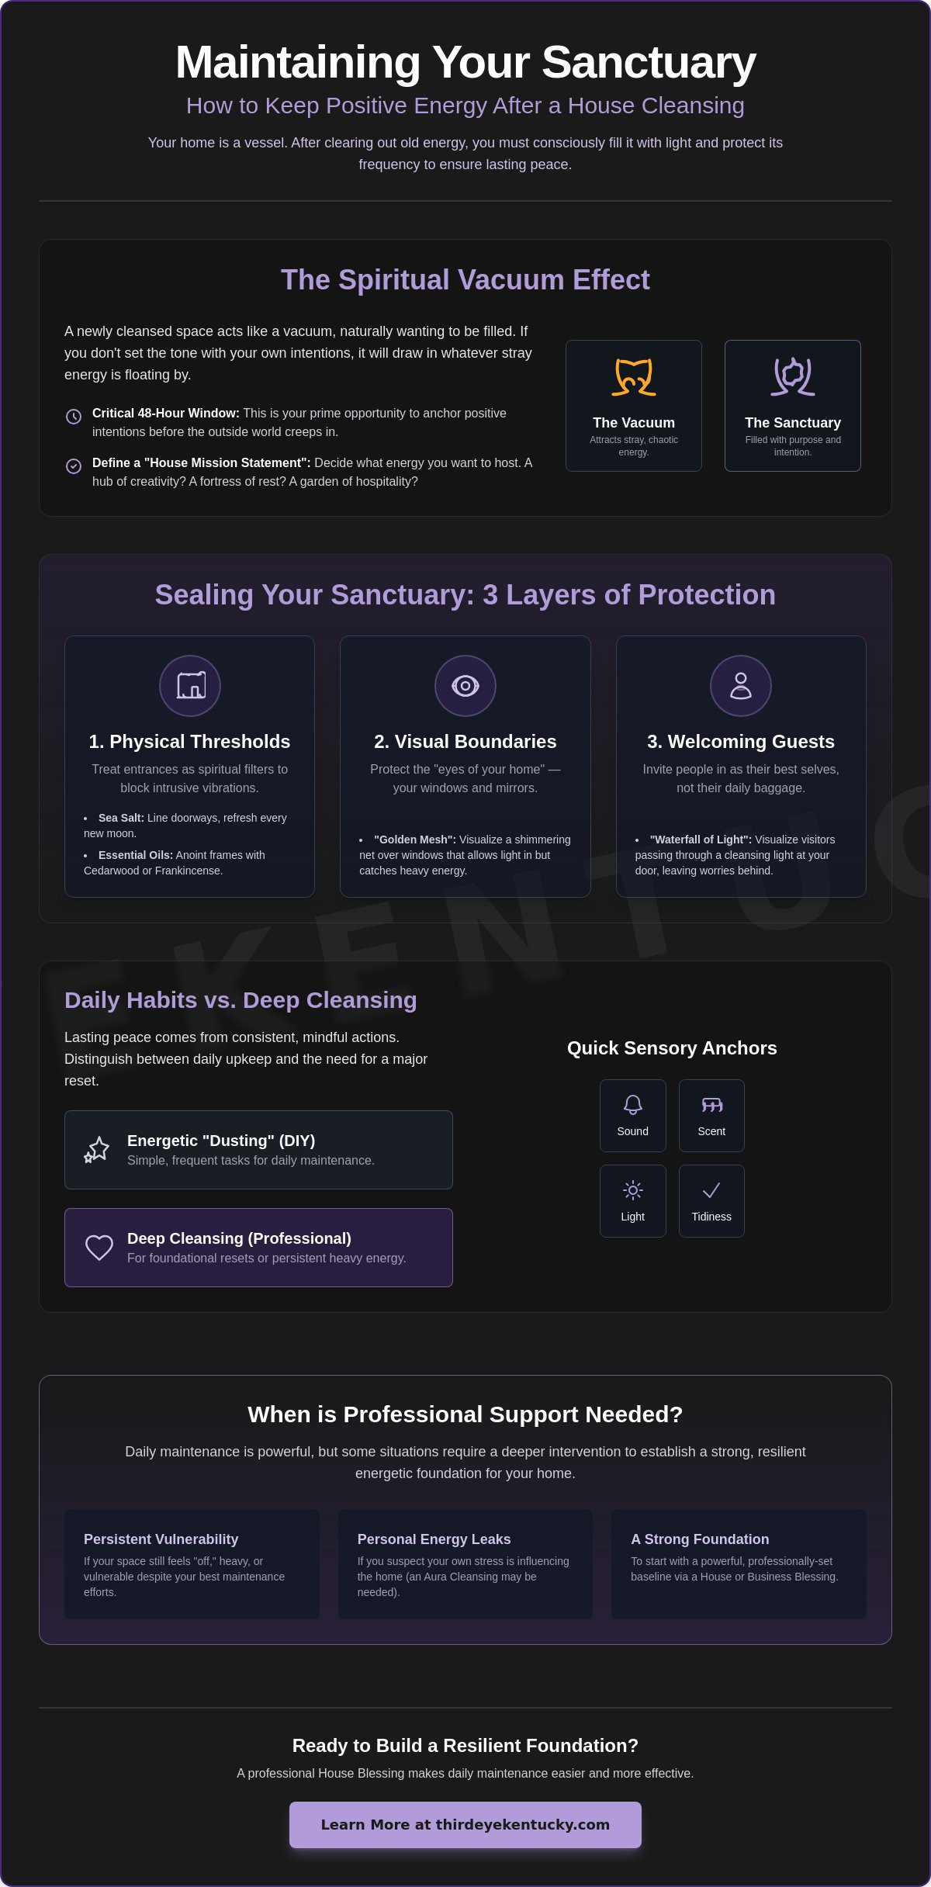
Task: Click the orange Vacuum icon
Action: coord(634,377)
